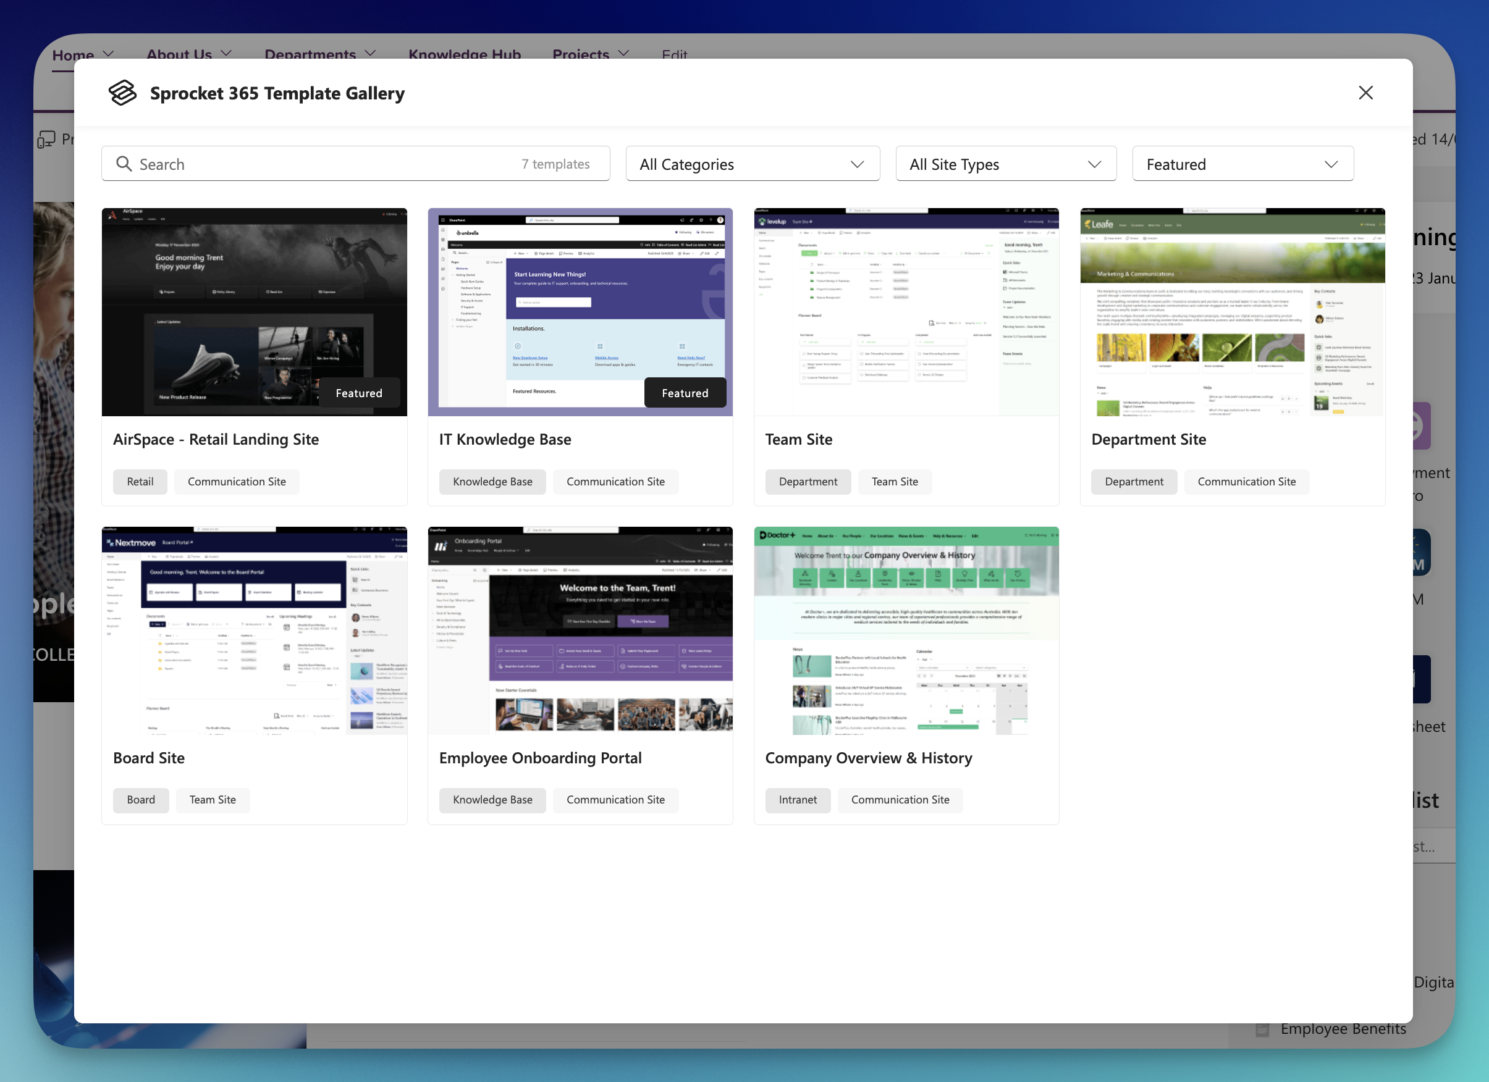
Task: Expand the About Us navigation chevron
Action: click(x=226, y=54)
